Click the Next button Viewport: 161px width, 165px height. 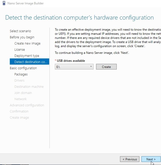coord(151,159)
